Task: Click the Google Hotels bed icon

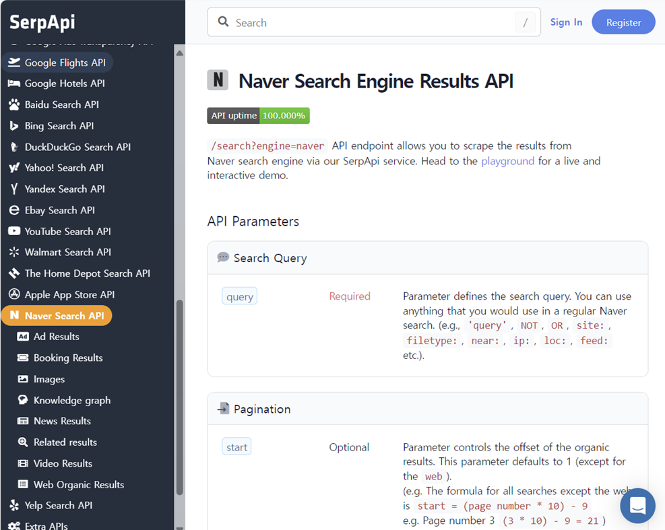Action: pyautogui.click(x=14, y=84)
